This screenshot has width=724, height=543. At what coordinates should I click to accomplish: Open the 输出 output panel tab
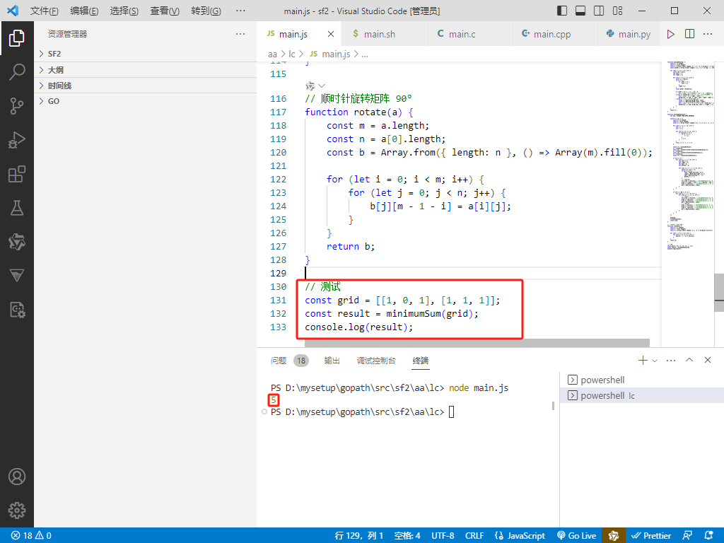click(332, 361)
